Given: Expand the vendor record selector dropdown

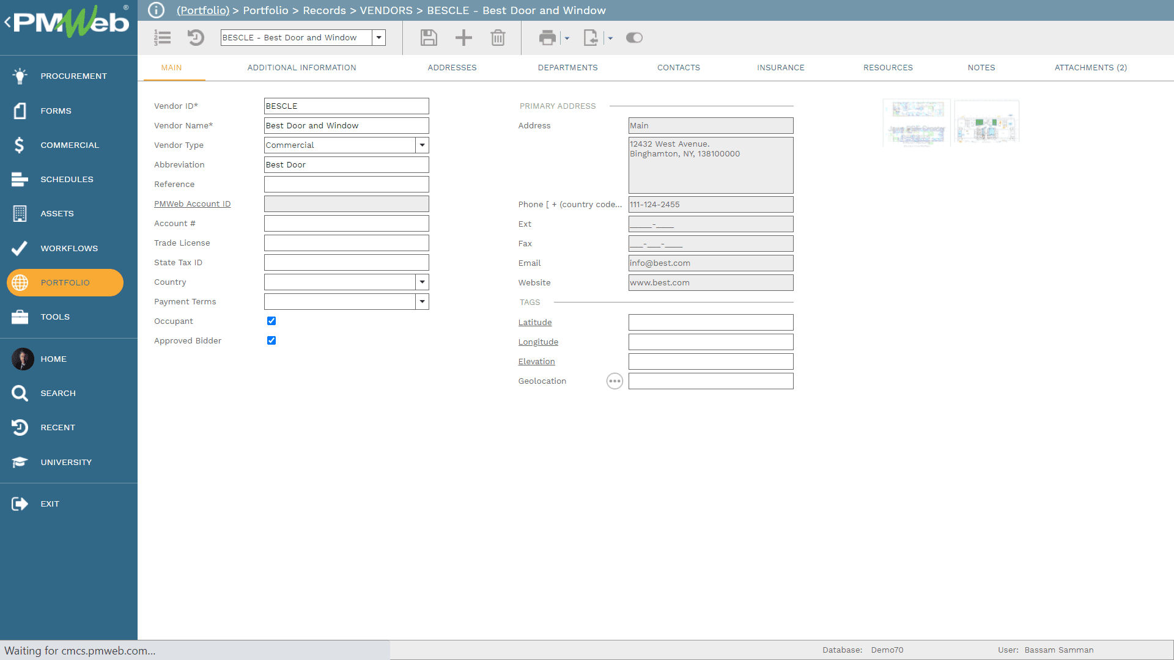Looking at the screenshot, I should click(379, 38).
